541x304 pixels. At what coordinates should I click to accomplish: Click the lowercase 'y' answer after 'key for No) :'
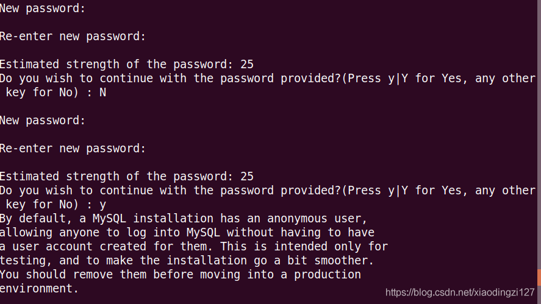[x=103, y=205]
